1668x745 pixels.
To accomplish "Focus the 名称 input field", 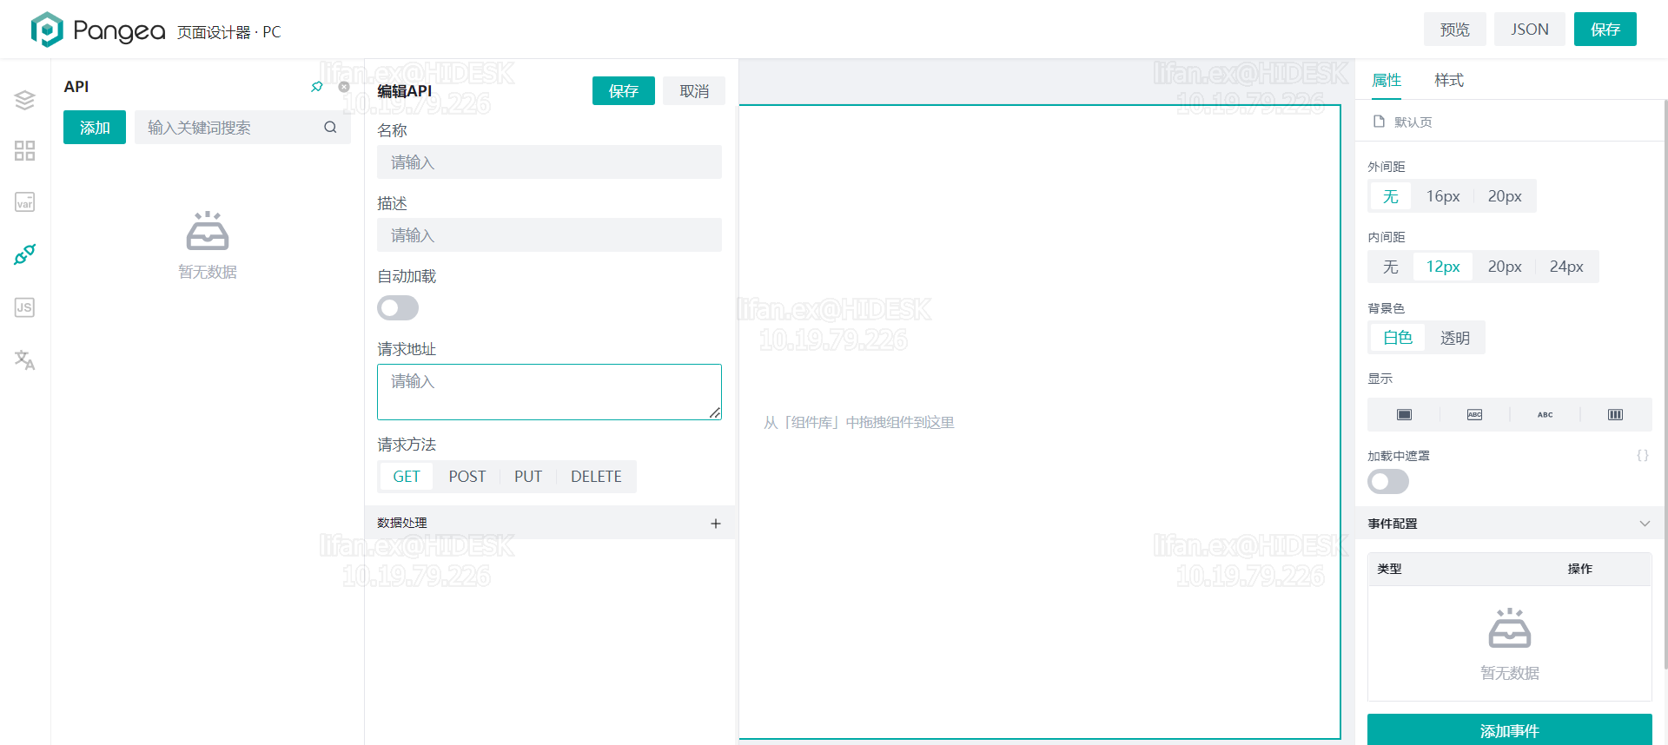I will tap(549, 162).
